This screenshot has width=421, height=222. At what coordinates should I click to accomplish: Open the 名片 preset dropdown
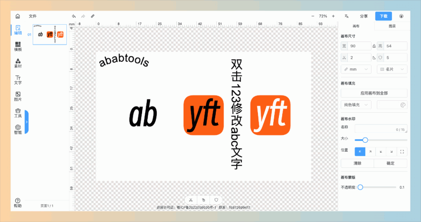[392, 69]
